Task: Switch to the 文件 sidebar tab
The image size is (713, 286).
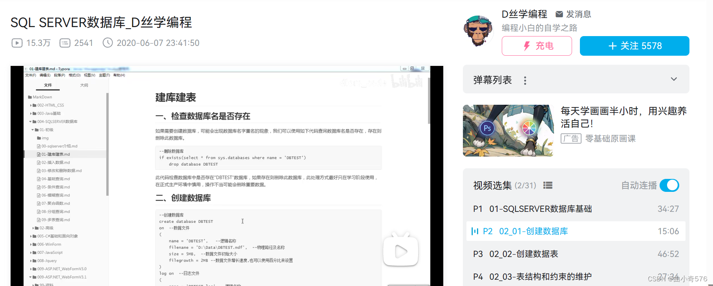Action: point(48,85)
